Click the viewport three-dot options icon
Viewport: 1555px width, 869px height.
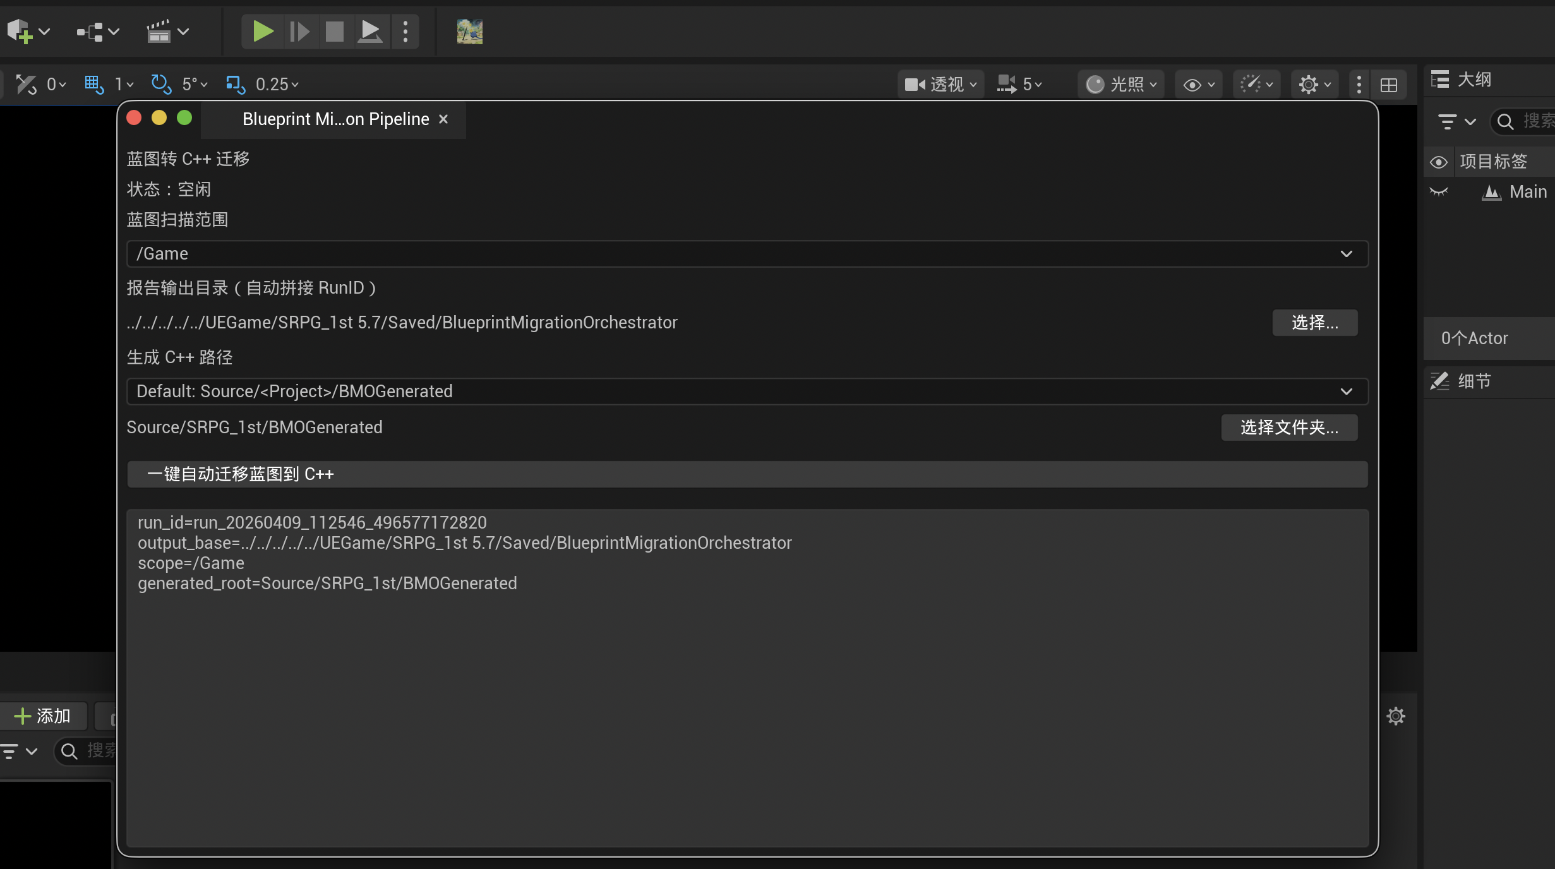click(1359, 84)
